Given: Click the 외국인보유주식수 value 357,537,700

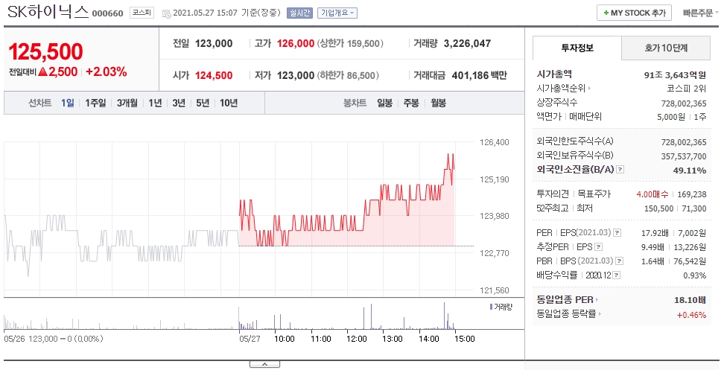Looking at the screenshot, I should tap(684, 156).
